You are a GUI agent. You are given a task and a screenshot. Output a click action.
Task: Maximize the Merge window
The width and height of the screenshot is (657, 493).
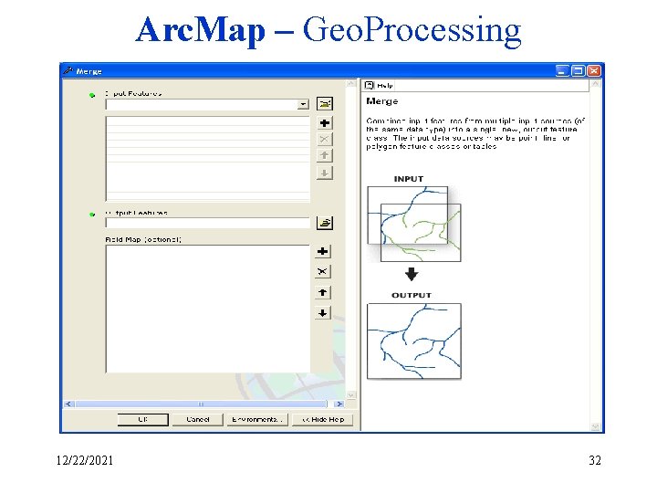click(579, 70)
